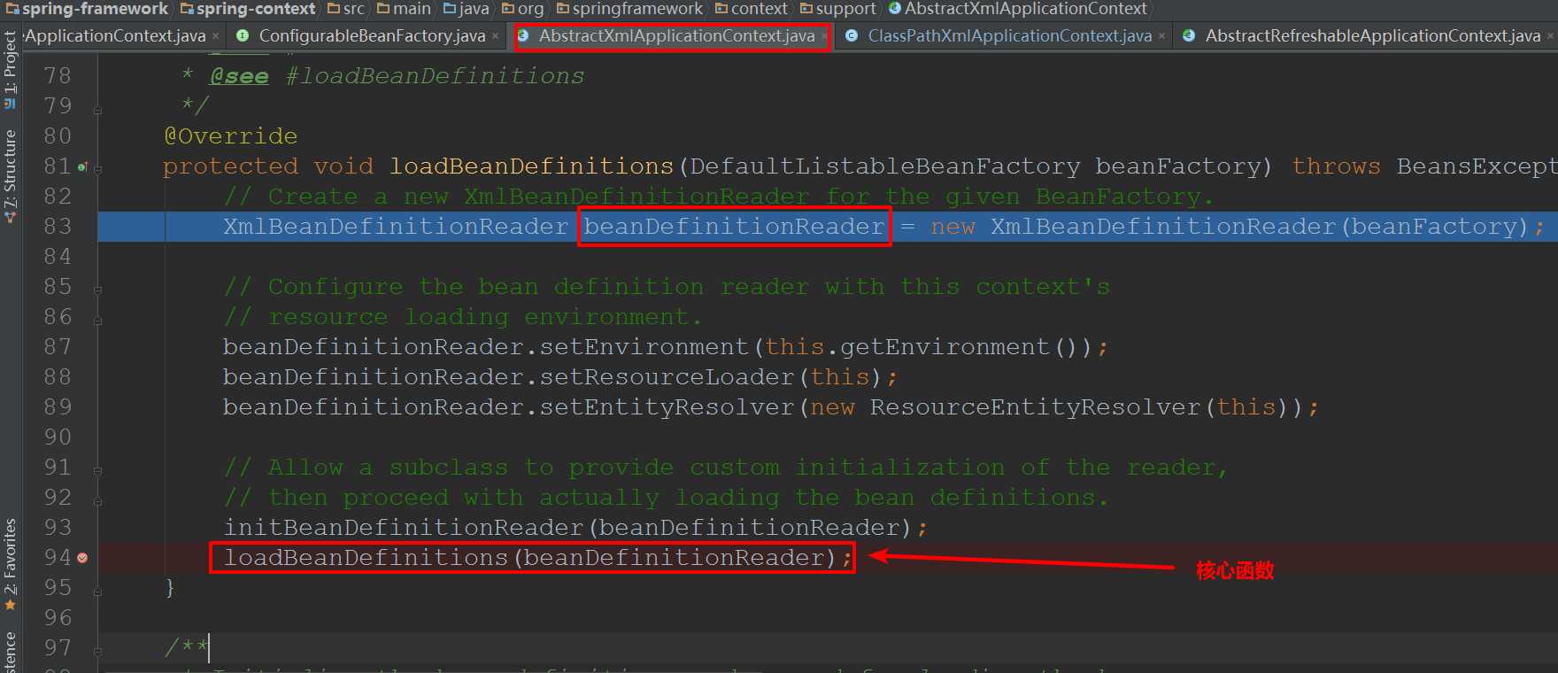Open the 2: Favorites tool window
1558x673 pixels.
tap(10, 565)
